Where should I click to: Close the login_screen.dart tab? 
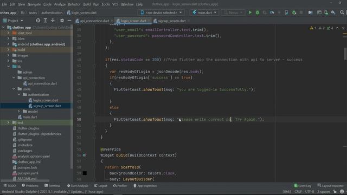click(150, 21)
